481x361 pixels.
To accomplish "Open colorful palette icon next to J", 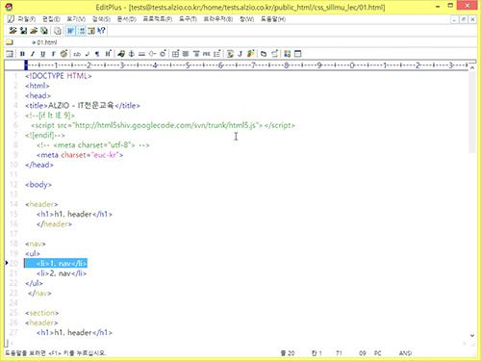I will 251,54.
